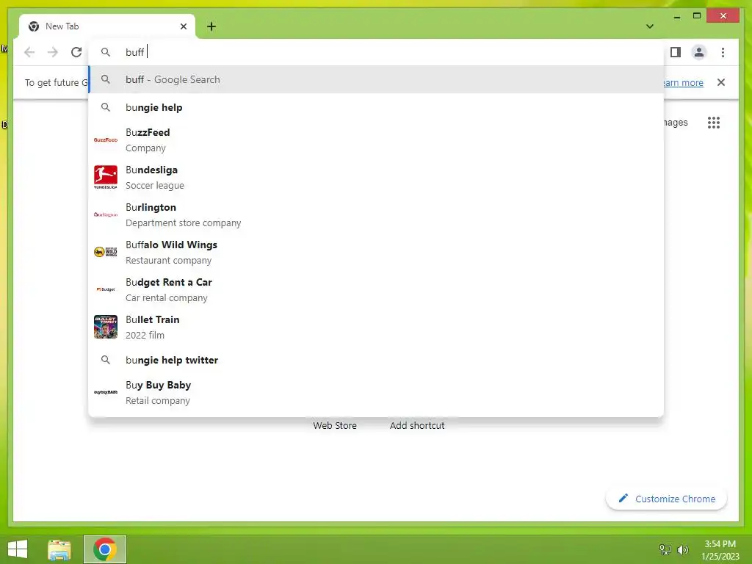Click Chrome icon in taskbar
The width and height of the screenshot is (752, 564).
click(x=105, y=549)
